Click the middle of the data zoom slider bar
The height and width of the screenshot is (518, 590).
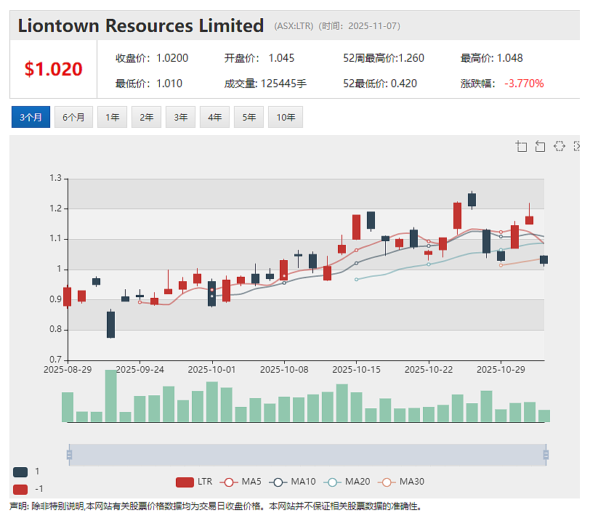(x=307, y=455)
